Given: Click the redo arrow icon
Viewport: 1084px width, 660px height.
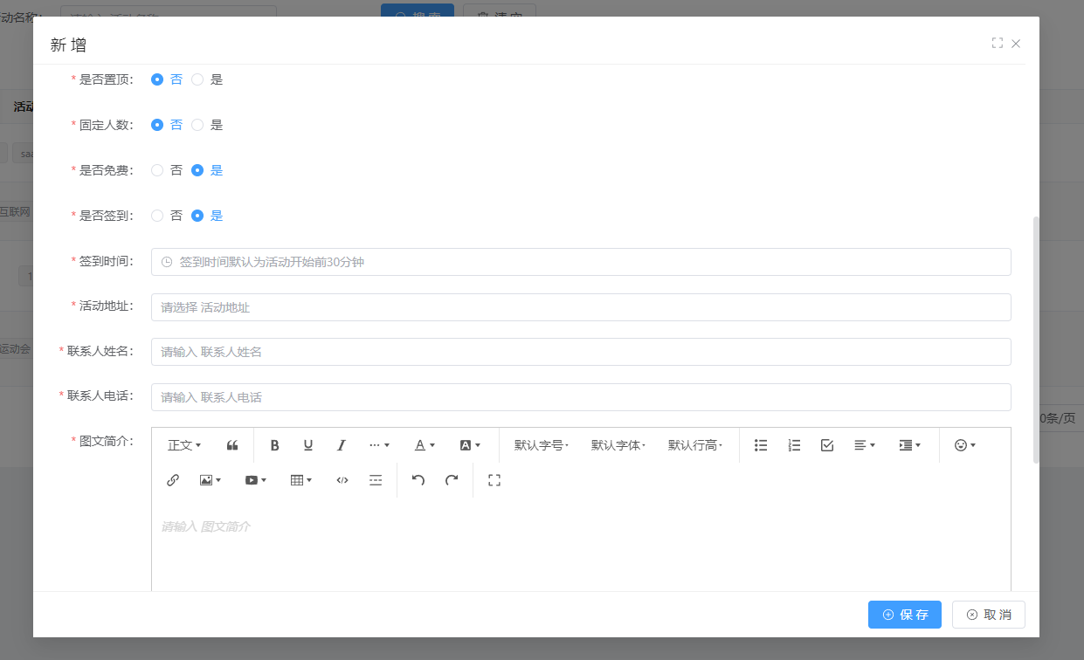Looking at the screenshot, I should pos(452,480).
